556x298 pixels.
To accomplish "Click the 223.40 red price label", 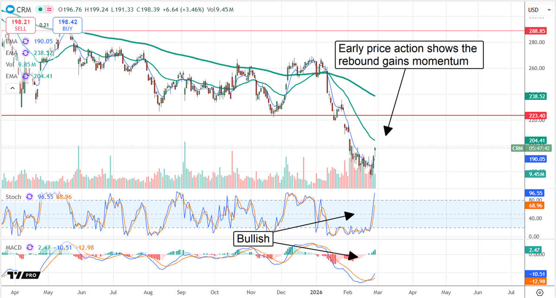I will (x=537, y=115).
